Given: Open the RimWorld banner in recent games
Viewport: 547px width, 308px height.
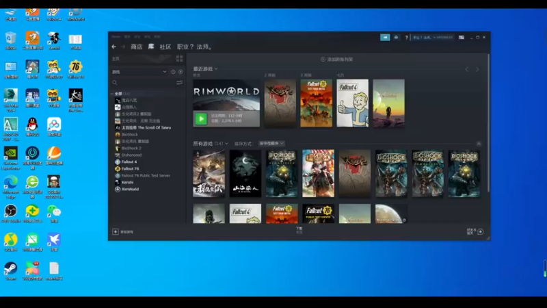Looking at the screenshot, I should 226,103.
